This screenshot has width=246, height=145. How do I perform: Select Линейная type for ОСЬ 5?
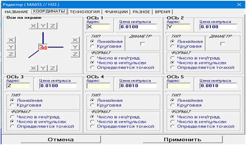click(x=187, y=100)
